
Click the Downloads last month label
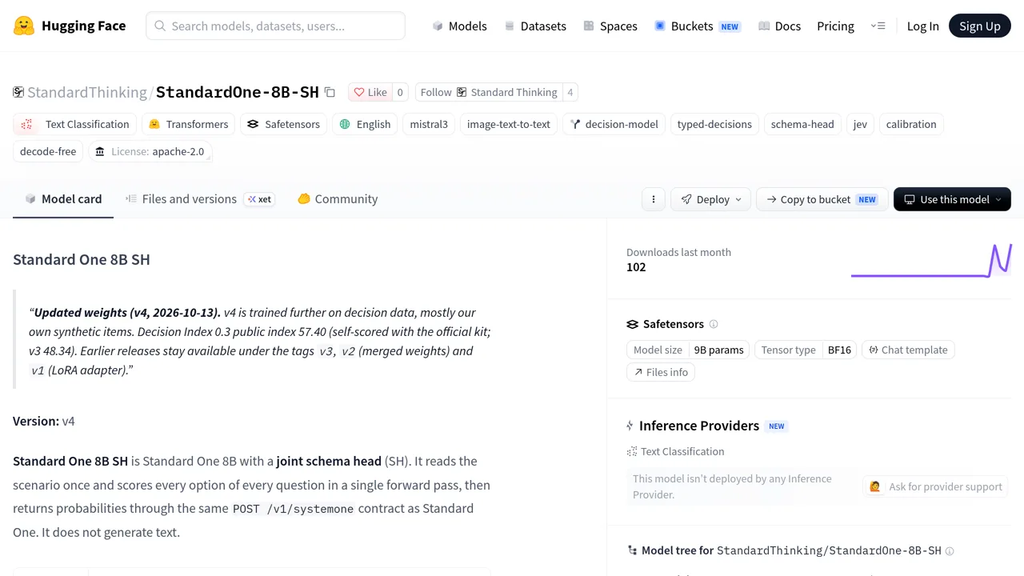(x=678, y=252)
